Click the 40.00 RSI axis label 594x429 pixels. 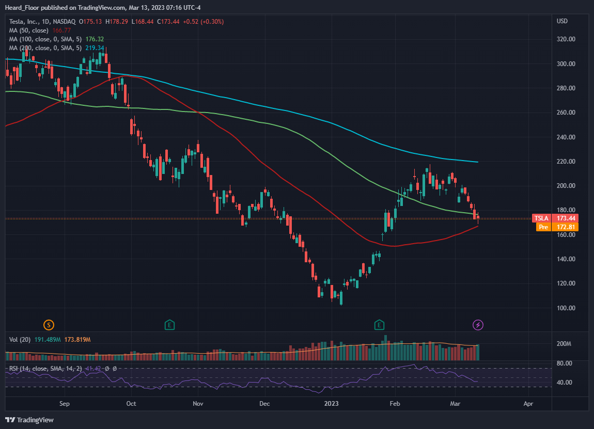[565, 383]
